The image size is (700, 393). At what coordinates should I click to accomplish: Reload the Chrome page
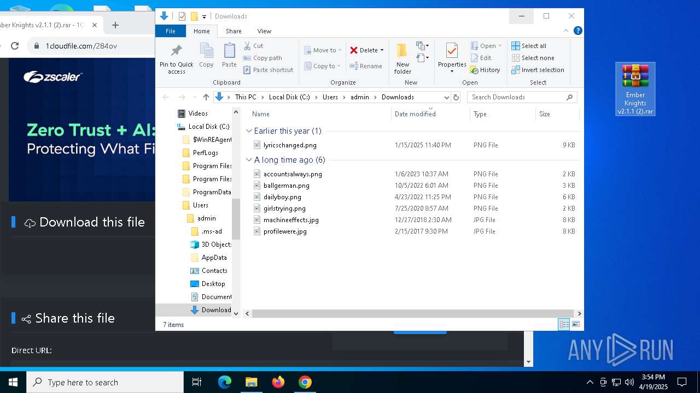click(15, 46)
